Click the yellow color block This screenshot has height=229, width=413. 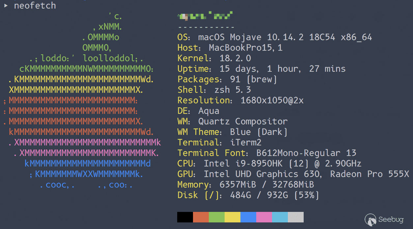point(233,217)
